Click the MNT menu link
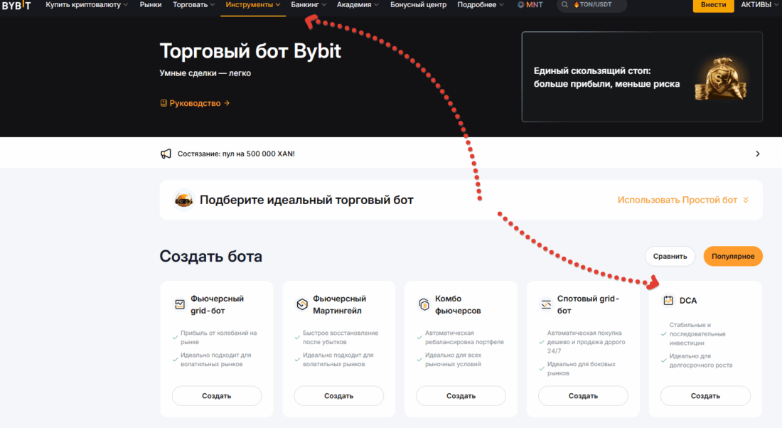782x428 pixels. click(x=530, y=4)
